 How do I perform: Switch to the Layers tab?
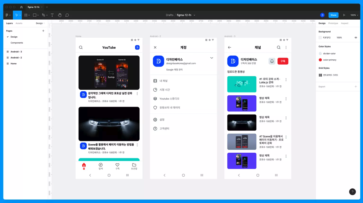9,23
